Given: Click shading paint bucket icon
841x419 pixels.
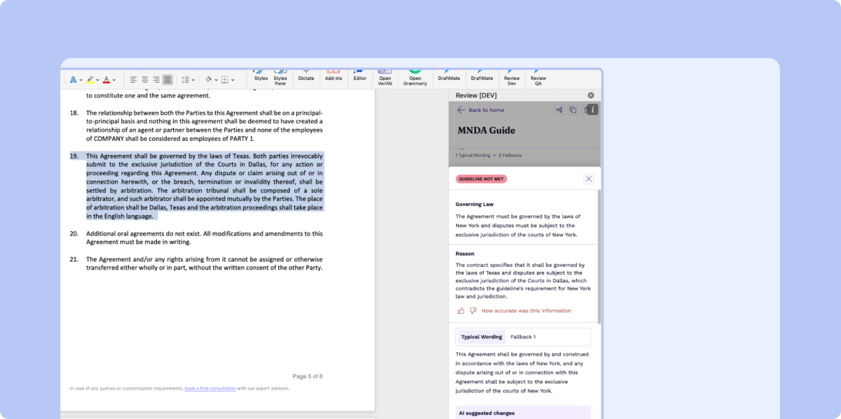Looking at the screenshot, I should pyautogui.click(x=209, y=80).
